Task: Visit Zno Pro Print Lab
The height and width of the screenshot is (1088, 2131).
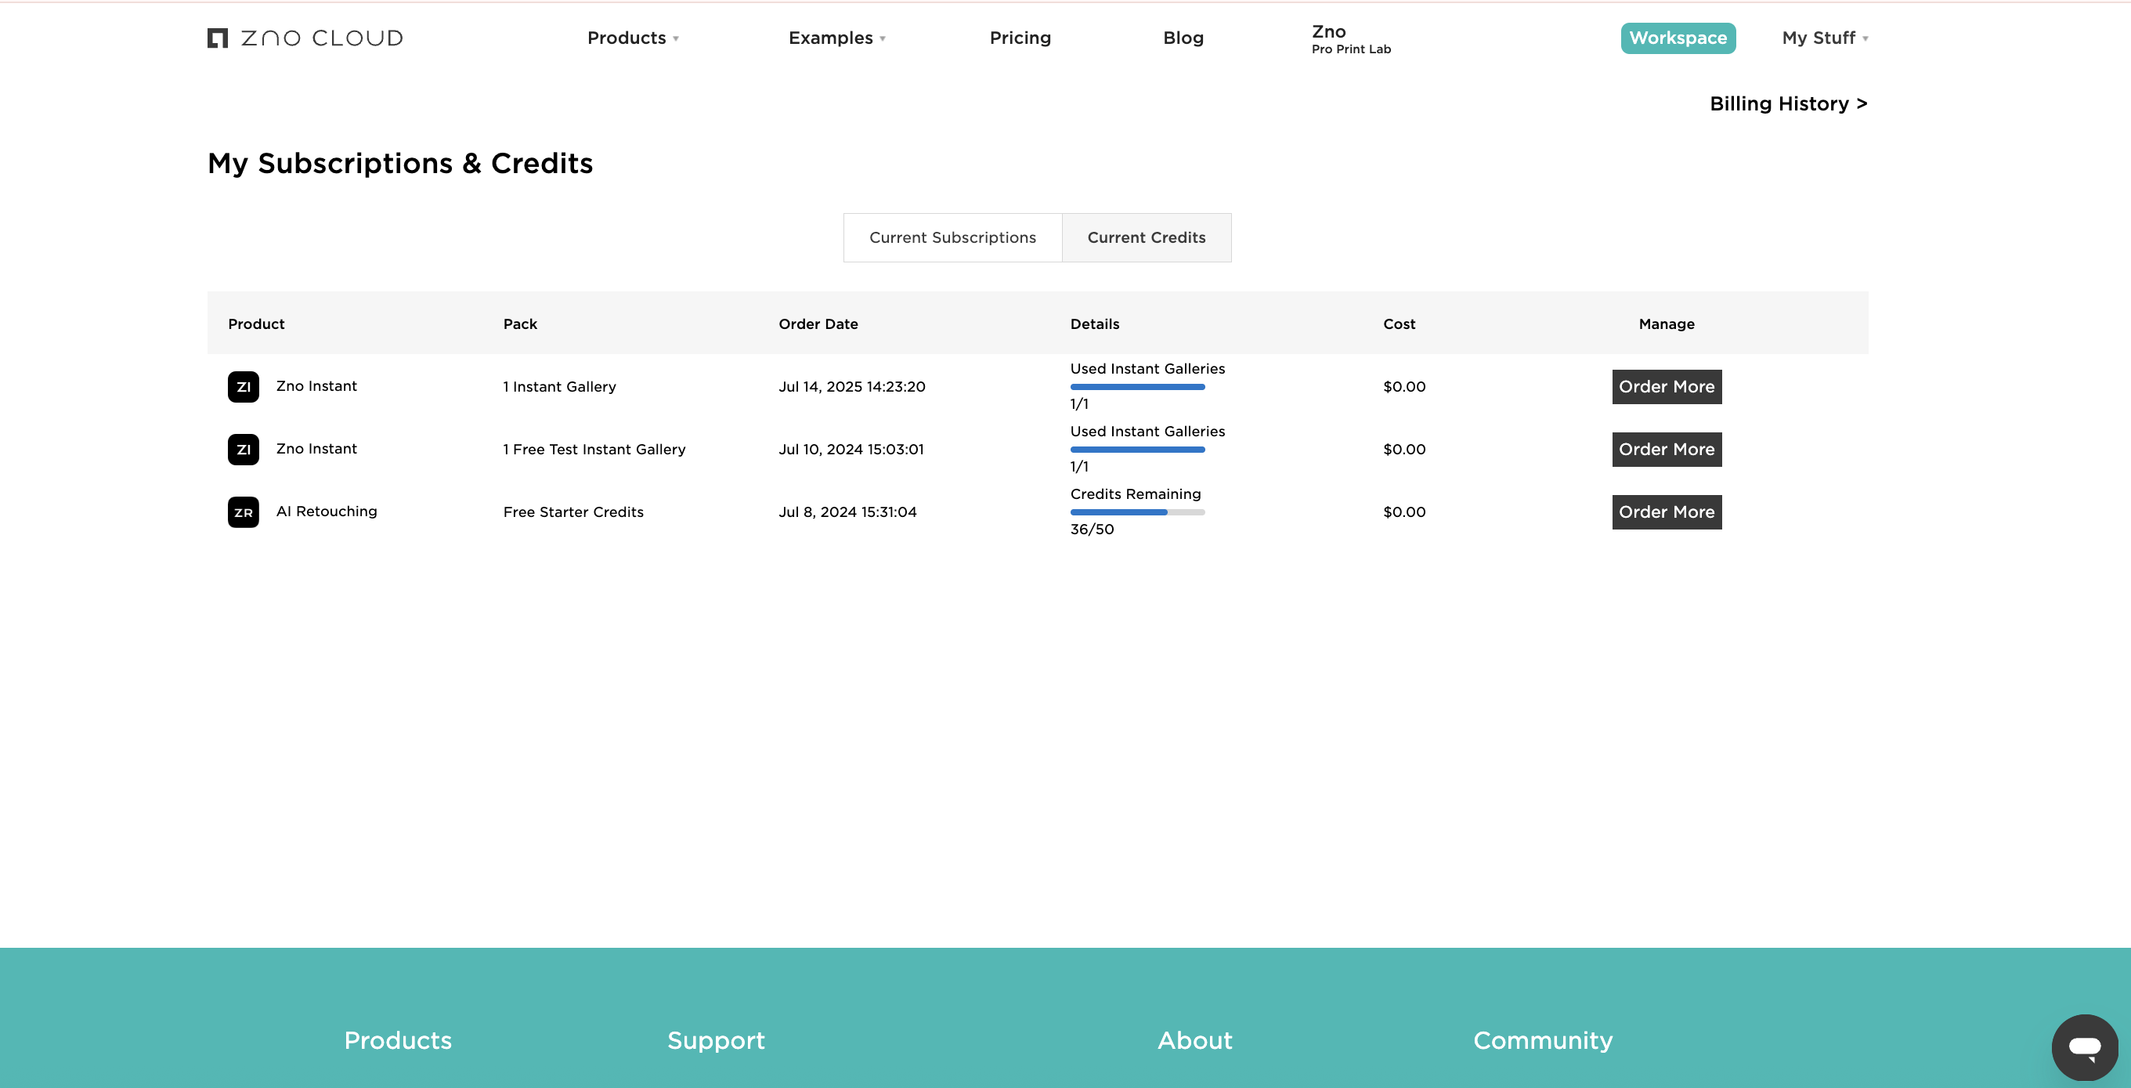Action: click(1351, 39)
